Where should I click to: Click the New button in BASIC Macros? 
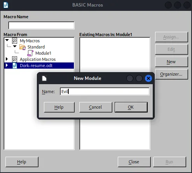pyautogui.click(x=171, y=62)
